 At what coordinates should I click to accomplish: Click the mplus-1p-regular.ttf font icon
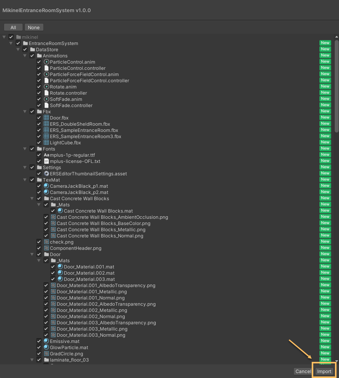(x=46, y=155)
